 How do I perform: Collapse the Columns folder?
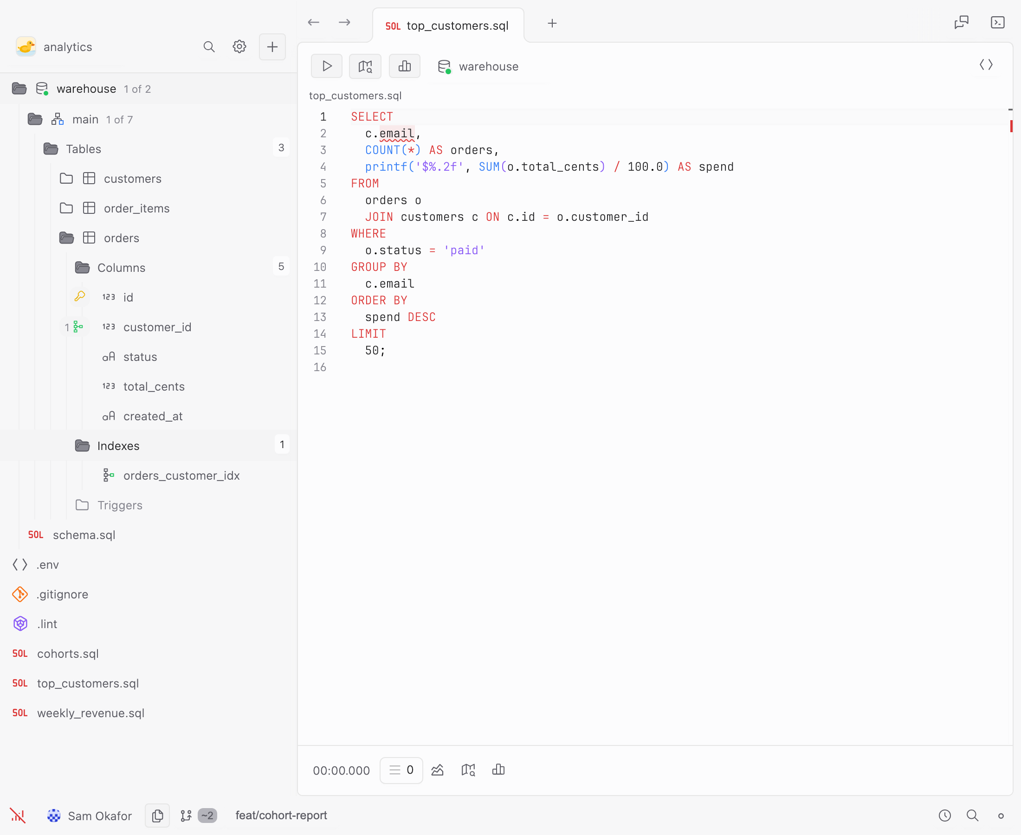82,268
